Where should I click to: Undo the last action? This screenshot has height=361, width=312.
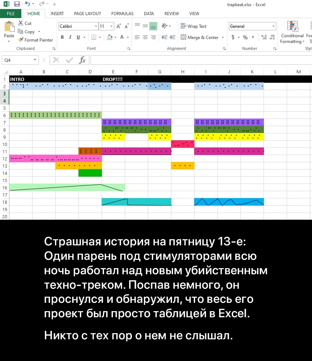(x=27, y=4)
